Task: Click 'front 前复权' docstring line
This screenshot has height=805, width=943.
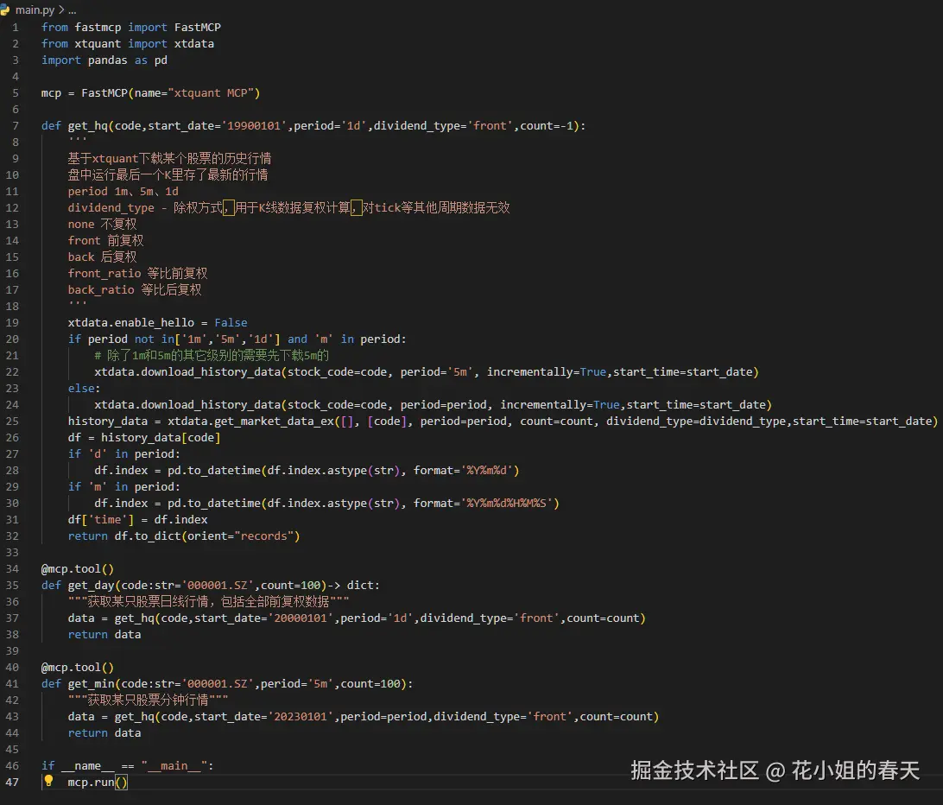Action: pos(105,241)
